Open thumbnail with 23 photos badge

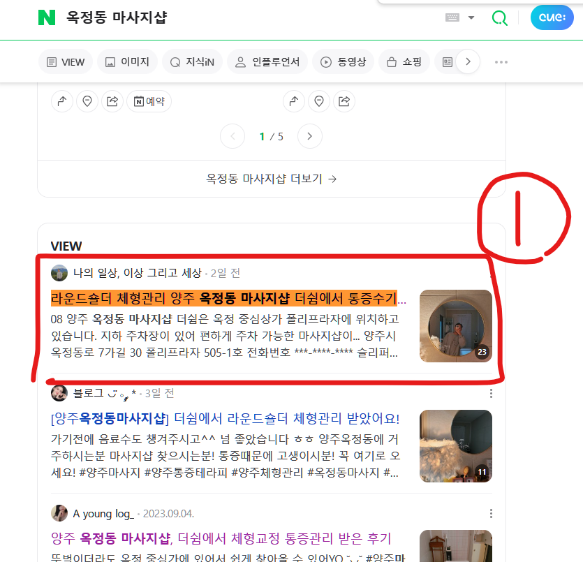click(455, 326)
